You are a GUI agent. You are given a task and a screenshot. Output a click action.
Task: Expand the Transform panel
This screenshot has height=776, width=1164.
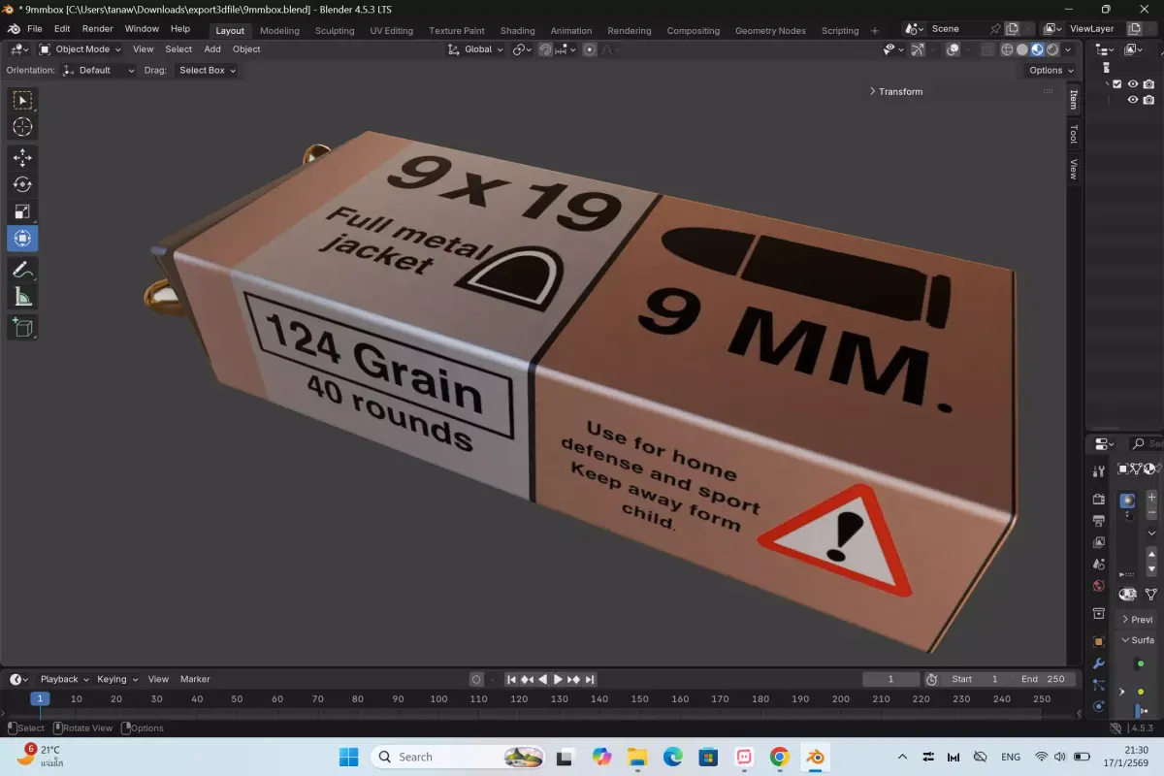click(895, 91)
